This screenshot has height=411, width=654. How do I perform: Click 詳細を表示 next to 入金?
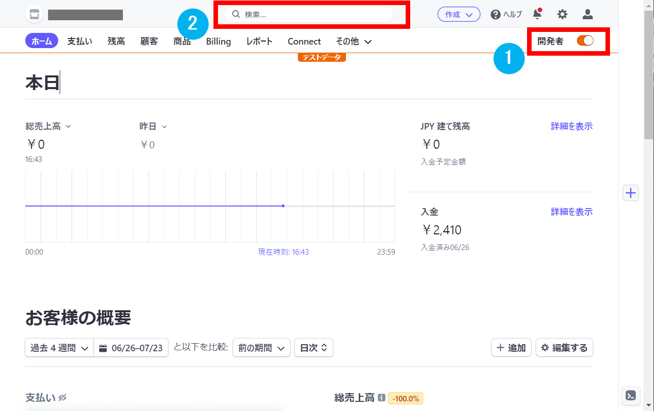(572, 212)
